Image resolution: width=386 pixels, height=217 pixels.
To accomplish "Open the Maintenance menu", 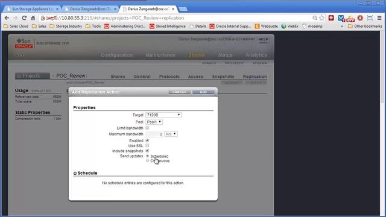I will [160, 55].
